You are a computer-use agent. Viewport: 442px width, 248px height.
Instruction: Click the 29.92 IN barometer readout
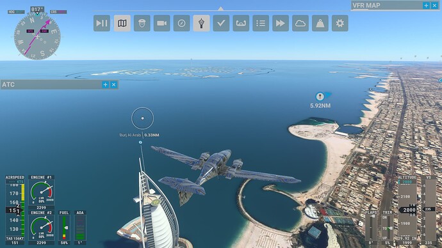click(x=407, y=238)
